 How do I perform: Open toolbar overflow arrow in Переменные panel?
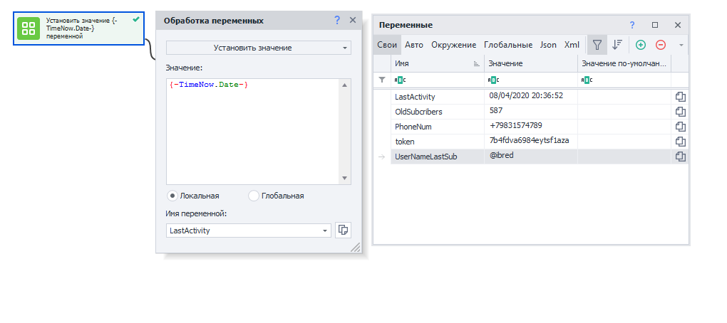click(681, 45)
